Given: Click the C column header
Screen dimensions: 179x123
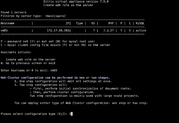Looking at the screenshot, I should [130, 23].
